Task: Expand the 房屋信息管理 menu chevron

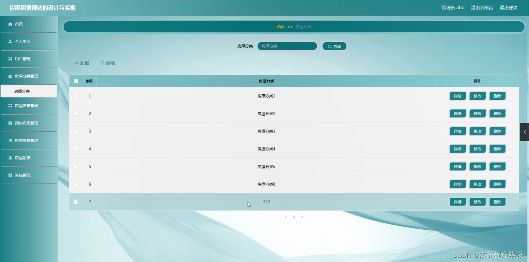Action: [x=52, y=106]
